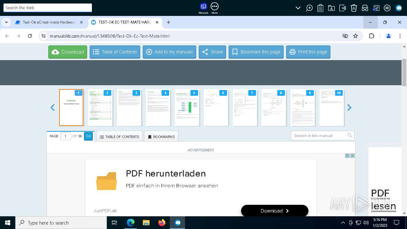Click the page number input field
407x229 pixels.
[66, 136]
